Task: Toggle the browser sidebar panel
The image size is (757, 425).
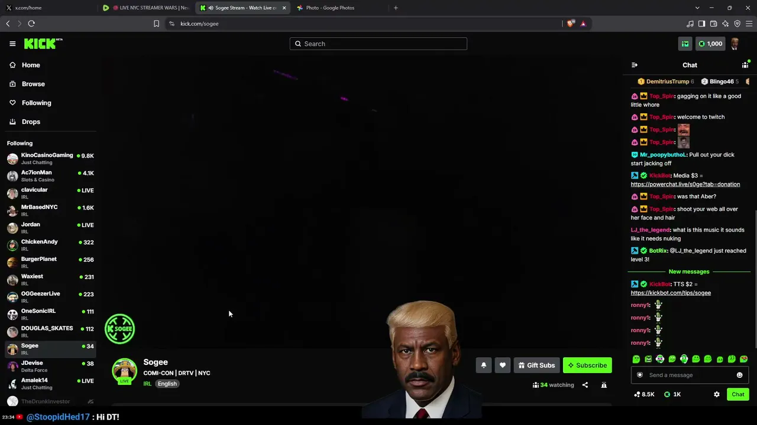Action: [x=702, y=24]
